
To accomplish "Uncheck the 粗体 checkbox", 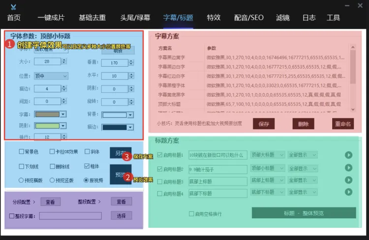I will pyautogui.click(x=87, y=166).
